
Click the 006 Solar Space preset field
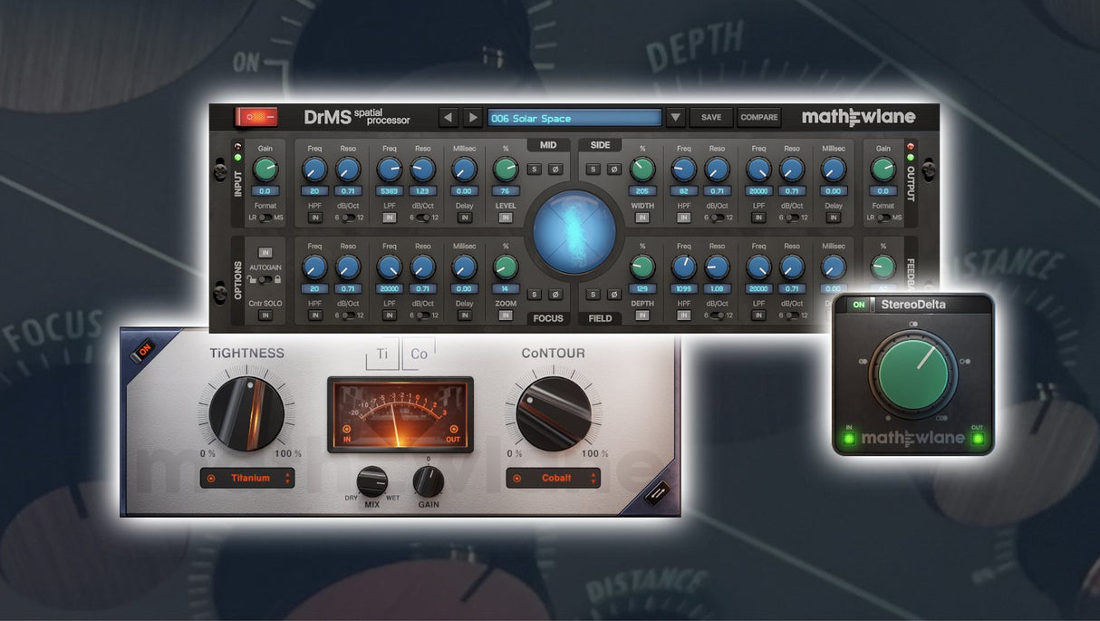[574, 118]
